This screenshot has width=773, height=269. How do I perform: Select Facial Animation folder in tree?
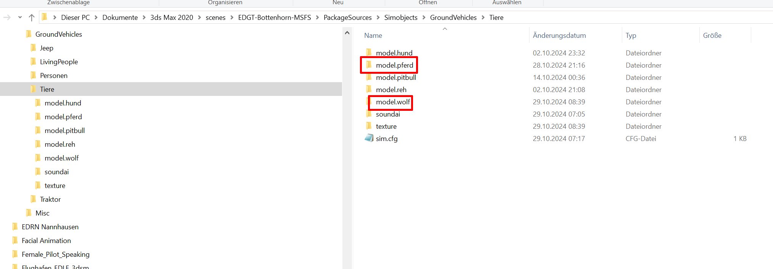tap(46, 241)
